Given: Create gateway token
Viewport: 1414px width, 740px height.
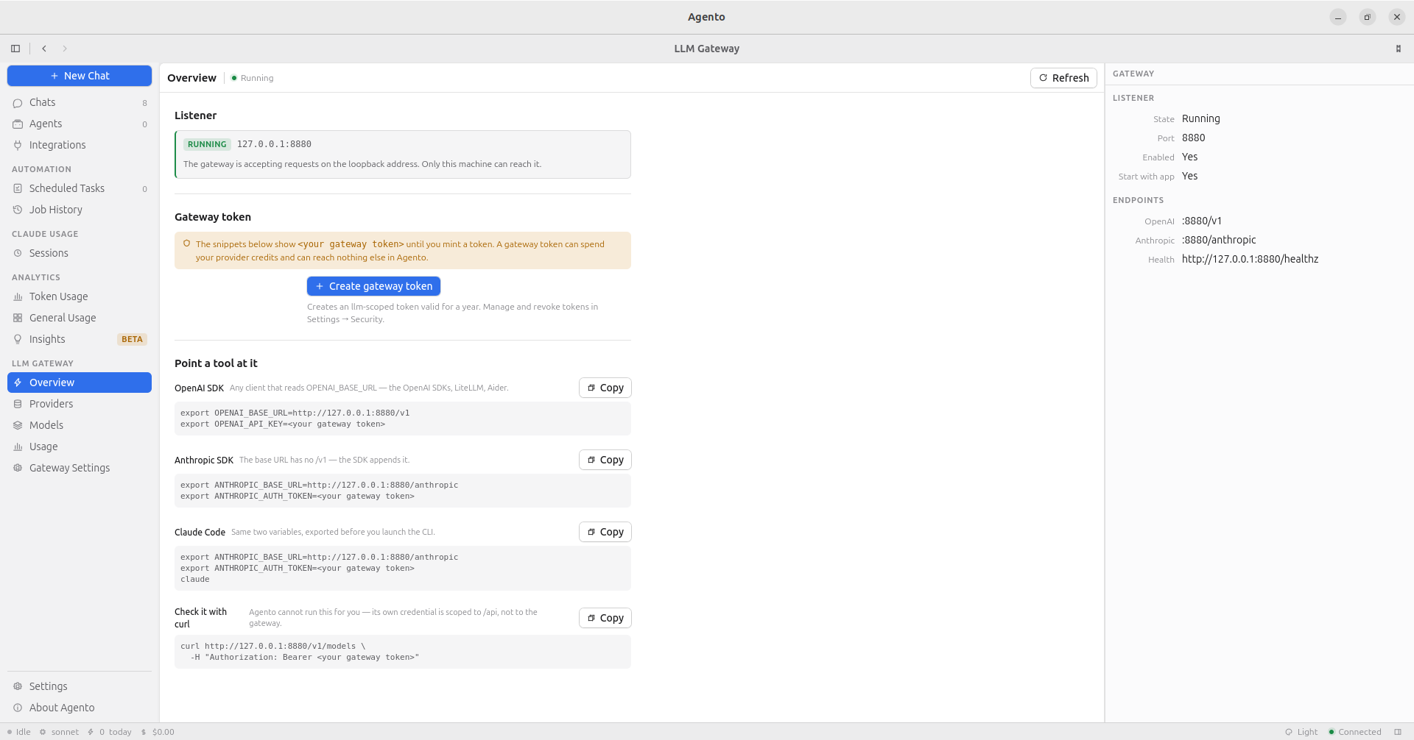Looking at the screenshot, I should (373, 286).
